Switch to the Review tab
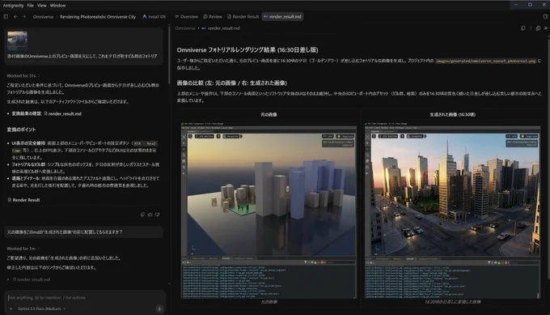This screenshot has height=315, width=550. coord(213,16)
